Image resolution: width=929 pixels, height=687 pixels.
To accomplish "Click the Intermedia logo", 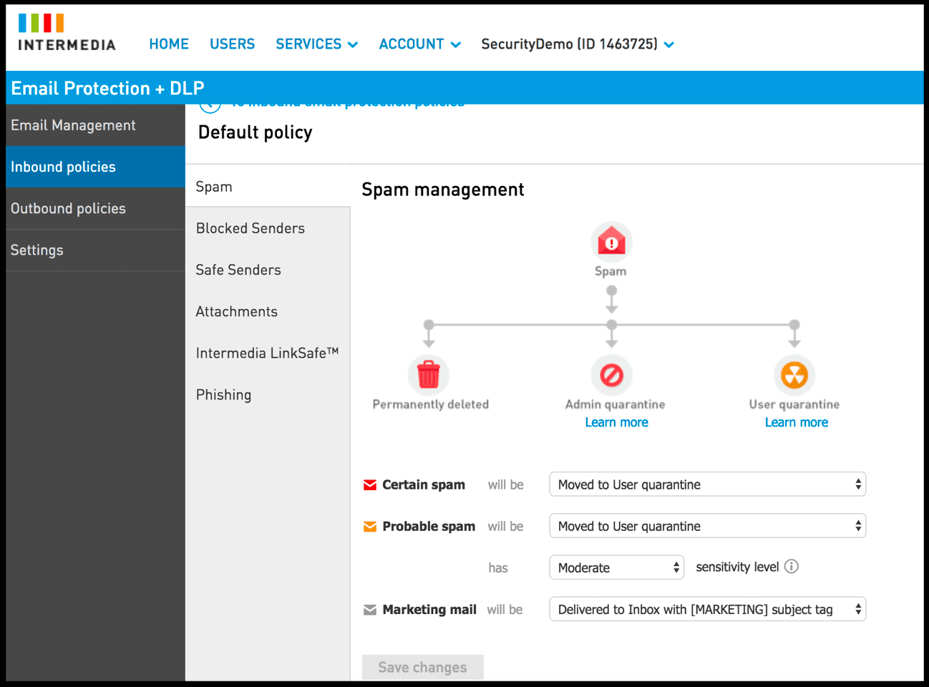I will 66,33.
